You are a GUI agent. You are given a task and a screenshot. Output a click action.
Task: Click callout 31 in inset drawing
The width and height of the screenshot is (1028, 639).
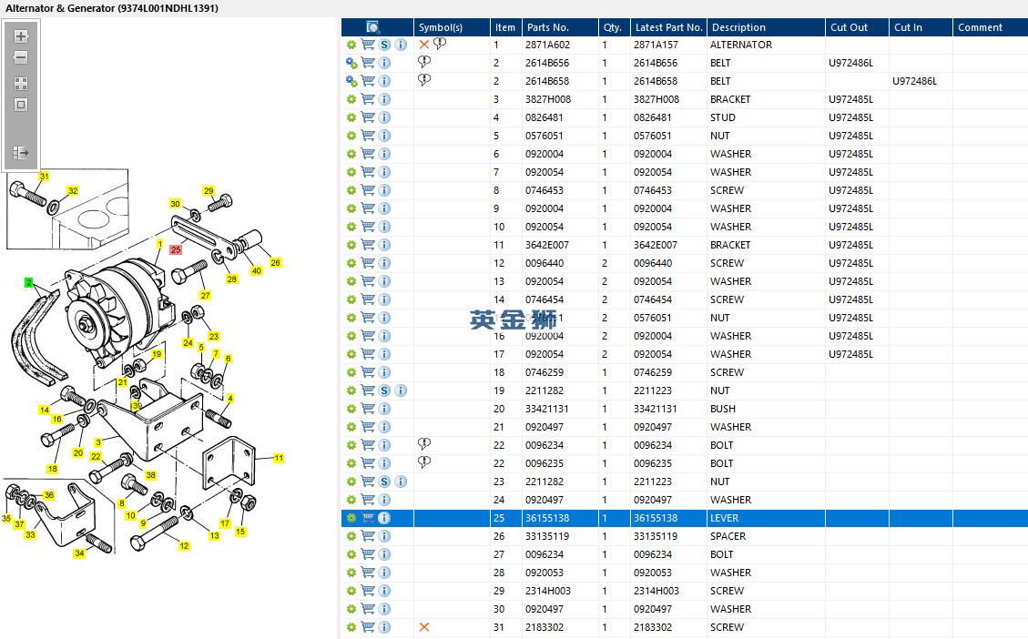tap(44, 177)
